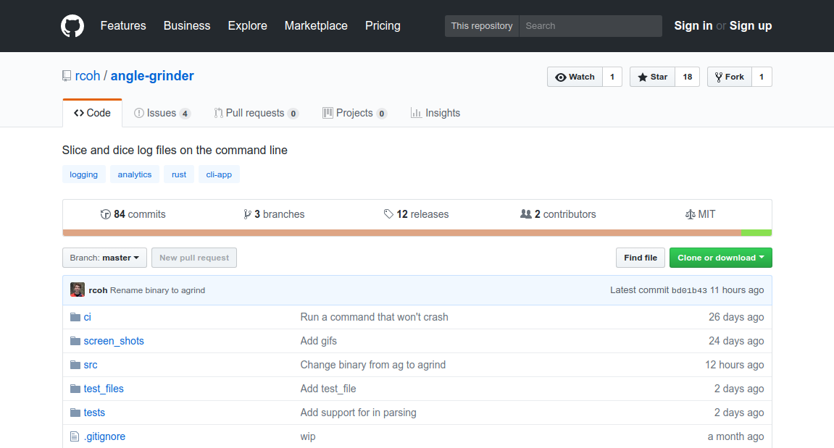Go to Explore in top navigation
This screenshot has width=834, height=448.
[247, 25]
